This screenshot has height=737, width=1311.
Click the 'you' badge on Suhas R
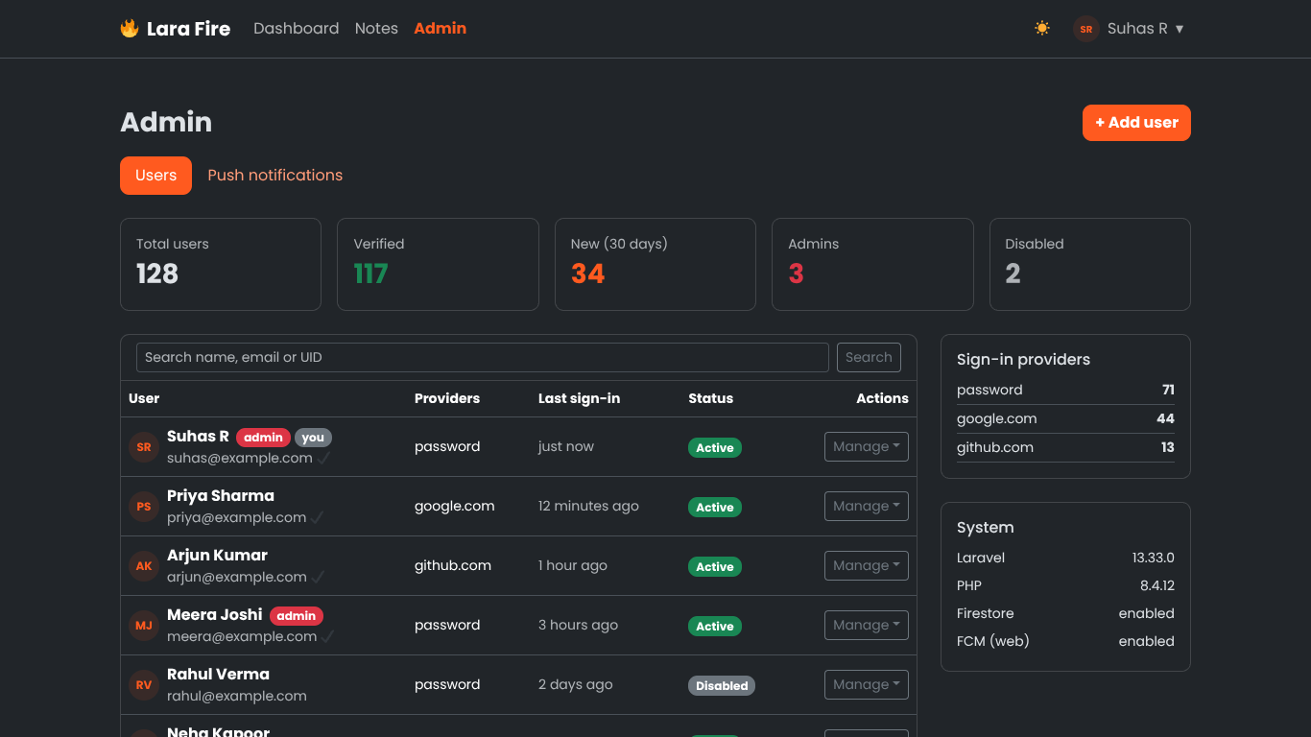[x=313, y=438]
